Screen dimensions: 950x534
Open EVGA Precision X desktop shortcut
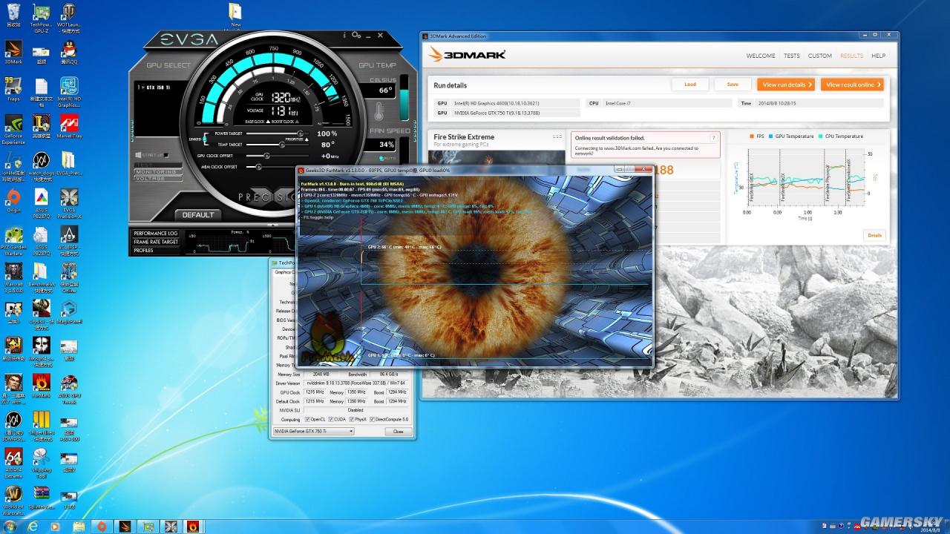point(69,202)
